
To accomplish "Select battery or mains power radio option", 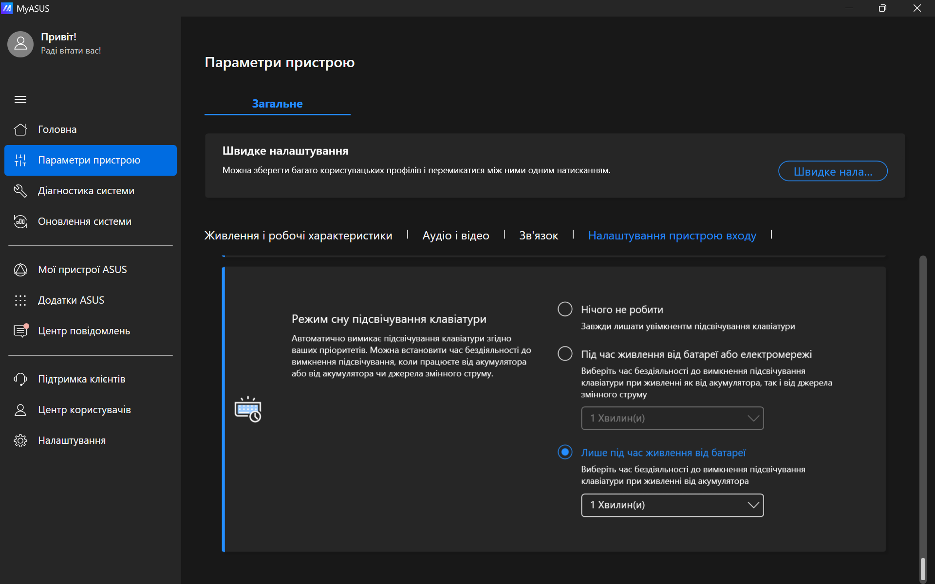I will click(x=565, y=354).
